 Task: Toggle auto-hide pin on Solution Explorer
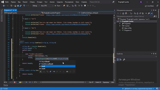(x=154, y=10)
